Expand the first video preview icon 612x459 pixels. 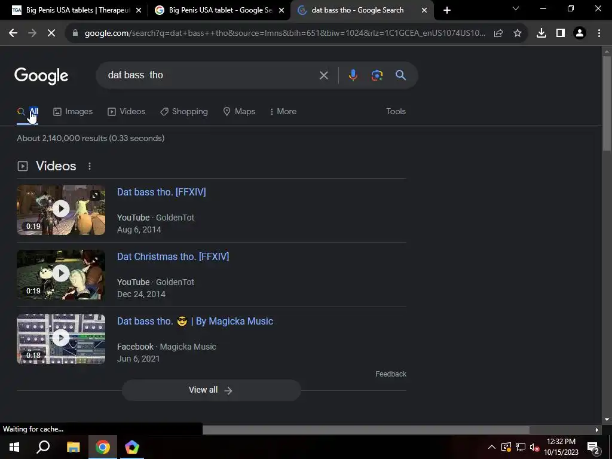coord(95,195)
